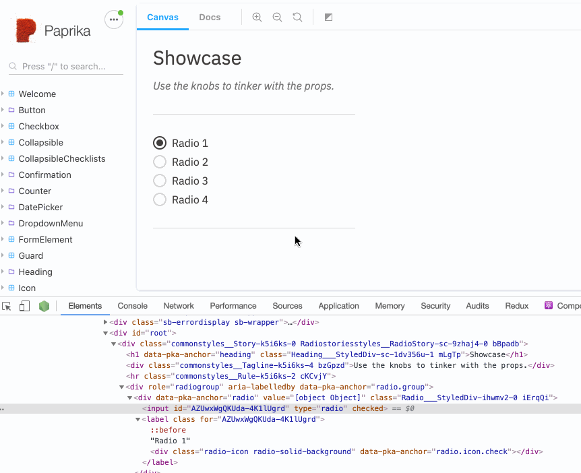Click the grid icon beside Collapsible
This screenshot has width=581, height=473.
click(11, 142)
